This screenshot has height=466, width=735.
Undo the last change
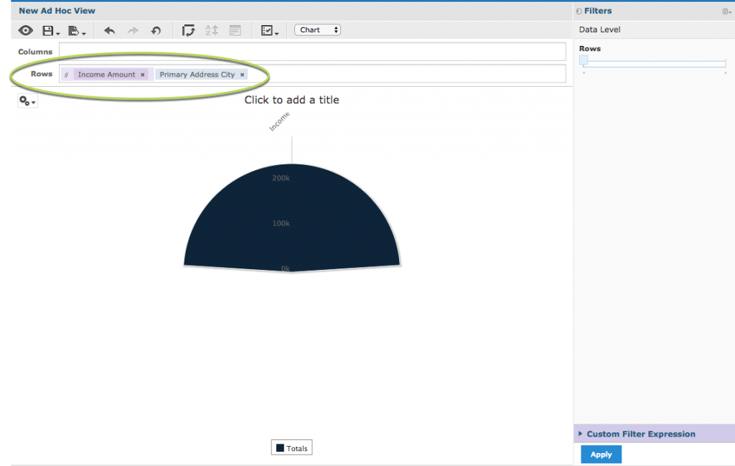pyautogui.click(x=109, y=30)
